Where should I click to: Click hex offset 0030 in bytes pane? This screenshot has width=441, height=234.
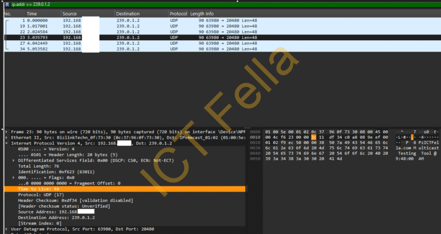[x=255, y=148]
